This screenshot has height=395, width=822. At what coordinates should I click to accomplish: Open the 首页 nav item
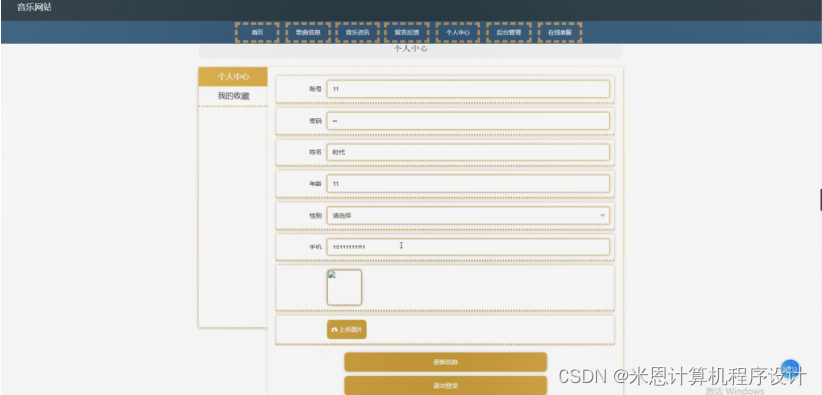(257, 32)
